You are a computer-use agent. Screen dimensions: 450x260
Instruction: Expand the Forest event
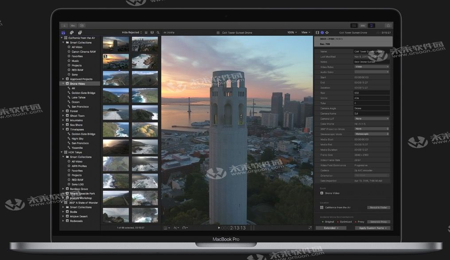63,111
